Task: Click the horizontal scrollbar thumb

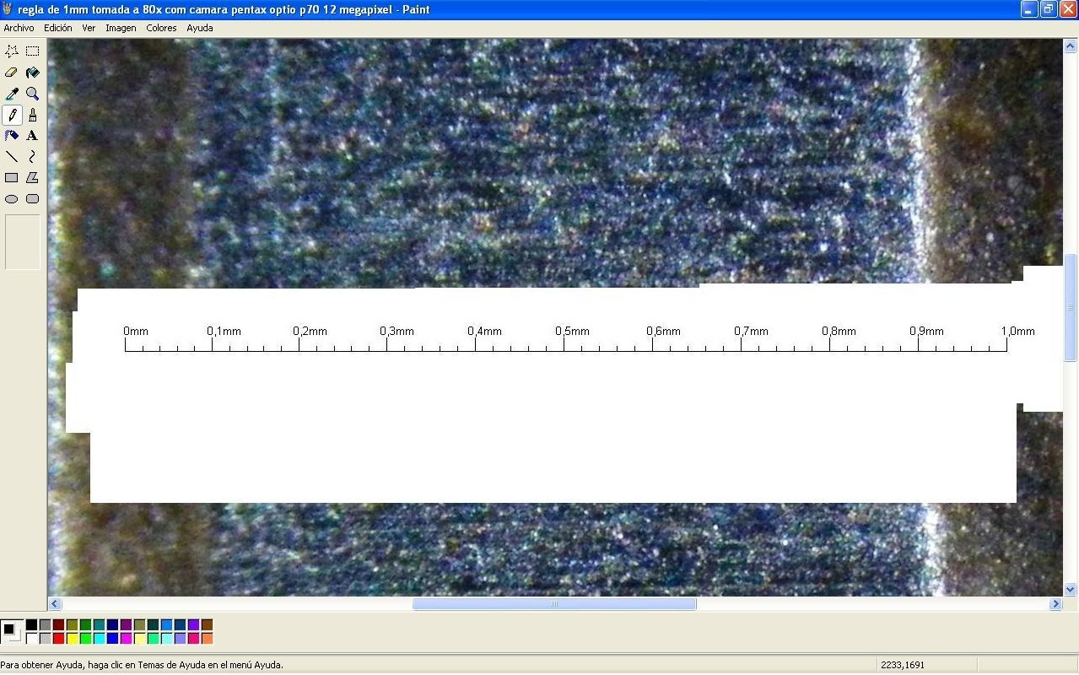Action: click(x=554, y=604)
